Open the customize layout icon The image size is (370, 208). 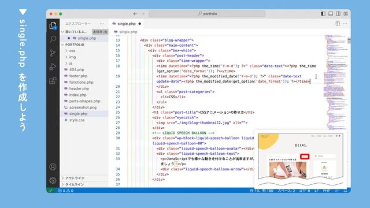coord(346,14)
